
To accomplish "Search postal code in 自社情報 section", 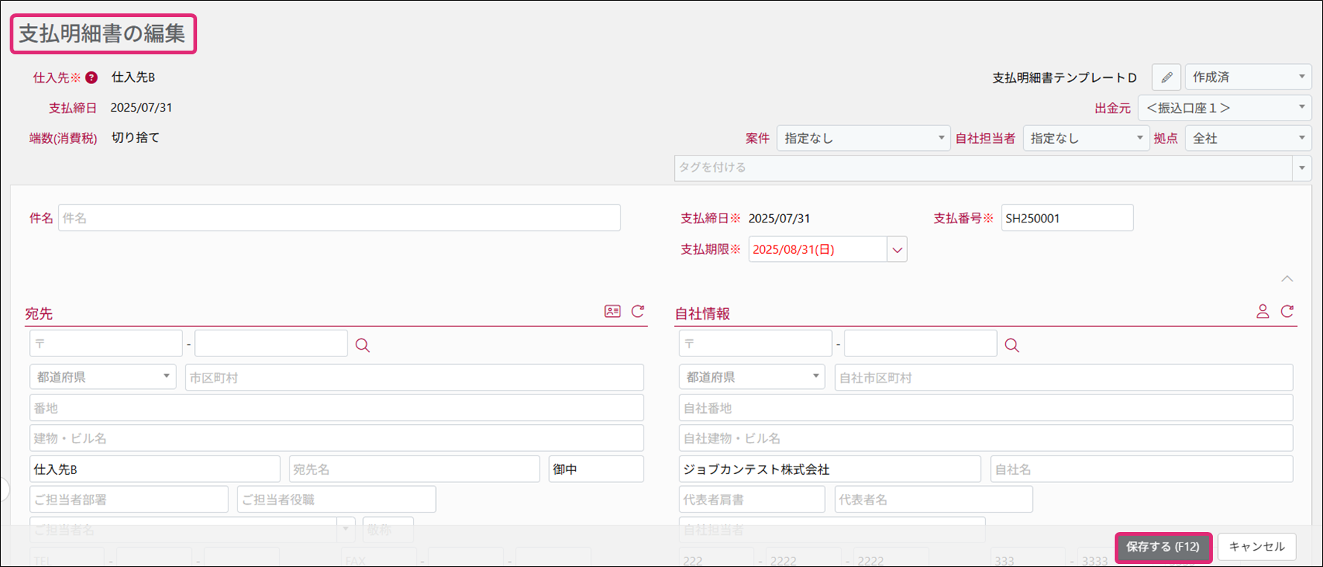I will (1012, 345).
